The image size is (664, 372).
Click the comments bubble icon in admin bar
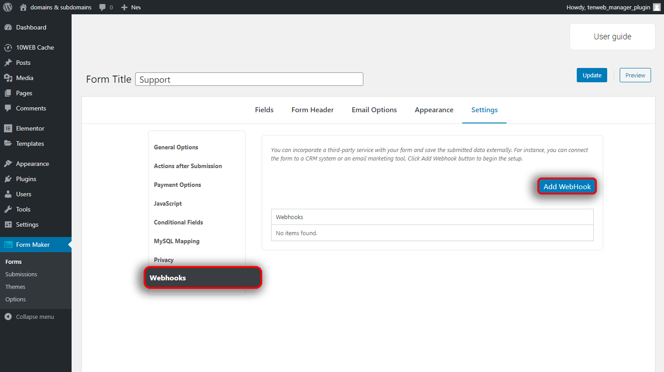point(102,7)
